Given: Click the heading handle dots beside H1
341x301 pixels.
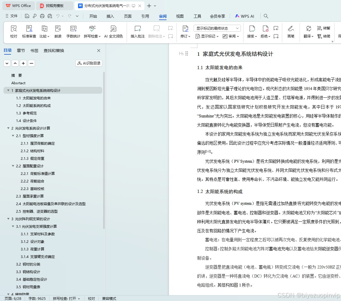Looking at the screenshot, I should 187,53.
